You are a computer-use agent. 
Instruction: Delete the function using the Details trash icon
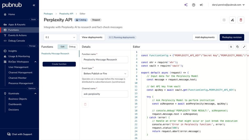point(85,104)
